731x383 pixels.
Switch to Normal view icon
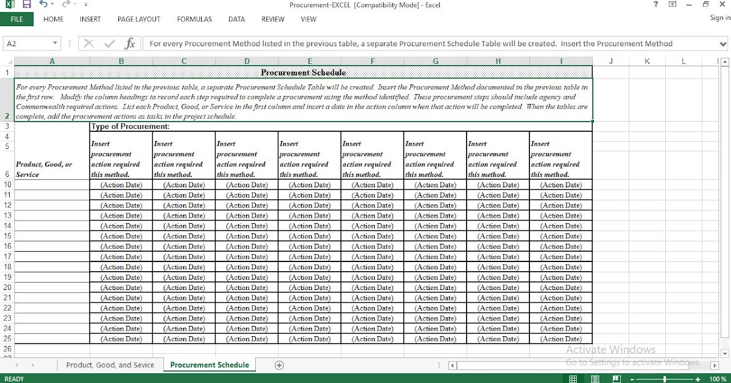[573, 379]
